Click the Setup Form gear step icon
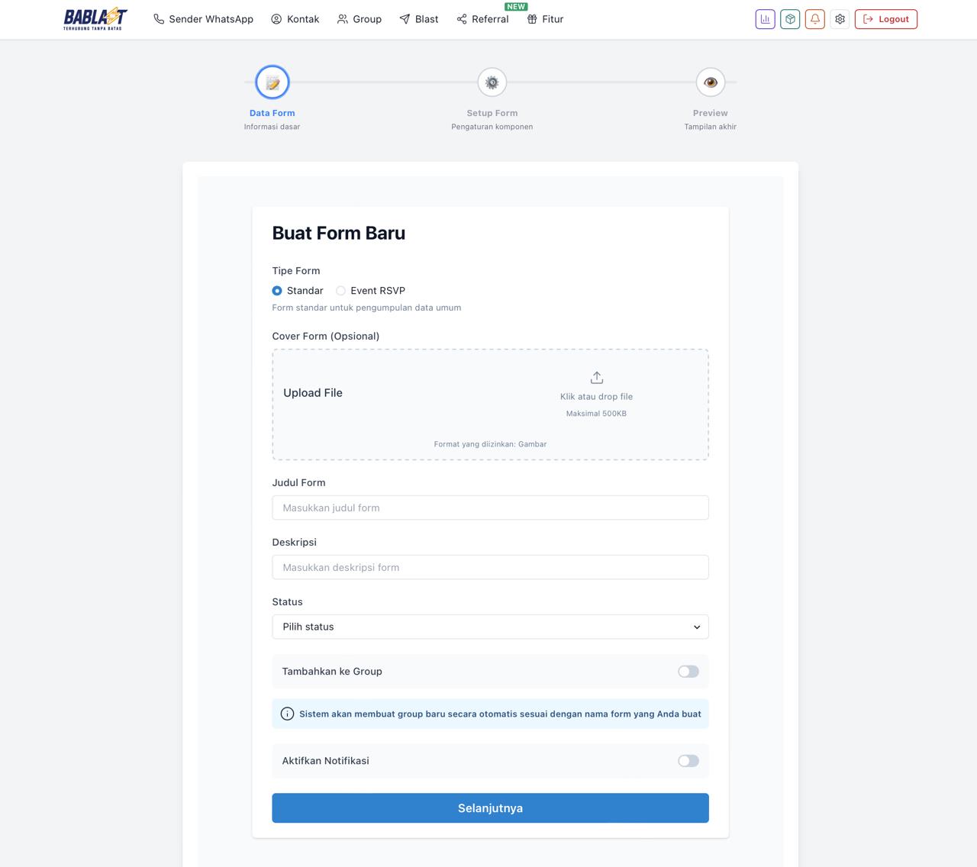 point(492,82)
